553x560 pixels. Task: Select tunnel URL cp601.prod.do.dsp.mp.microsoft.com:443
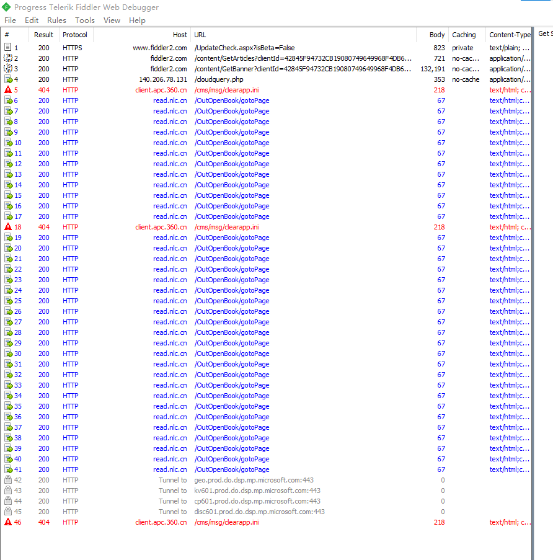(x=257, y=501)
